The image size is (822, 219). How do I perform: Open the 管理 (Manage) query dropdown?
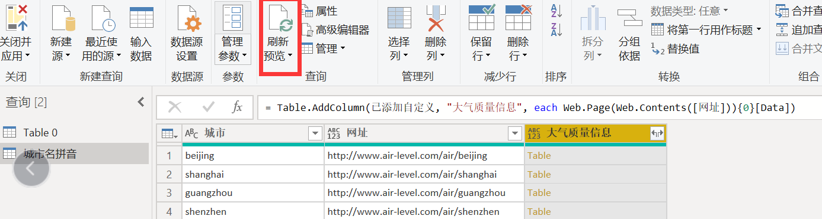(324, 48)
